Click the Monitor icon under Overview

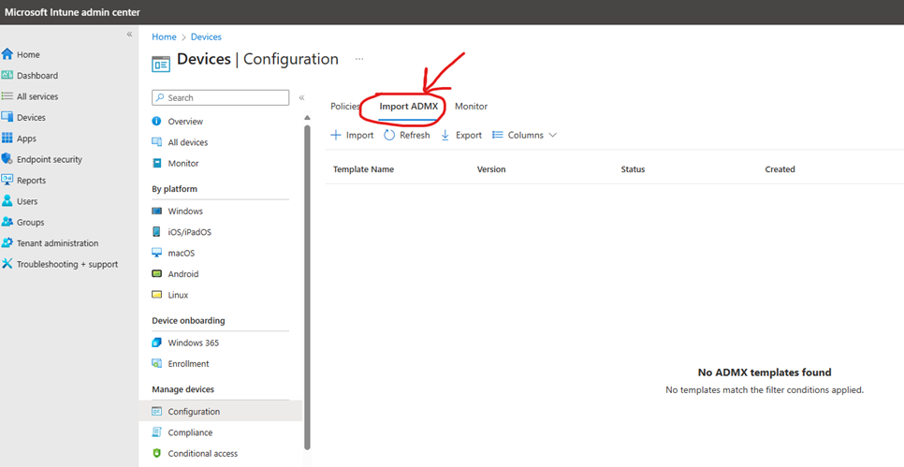[x=156, y=163]
